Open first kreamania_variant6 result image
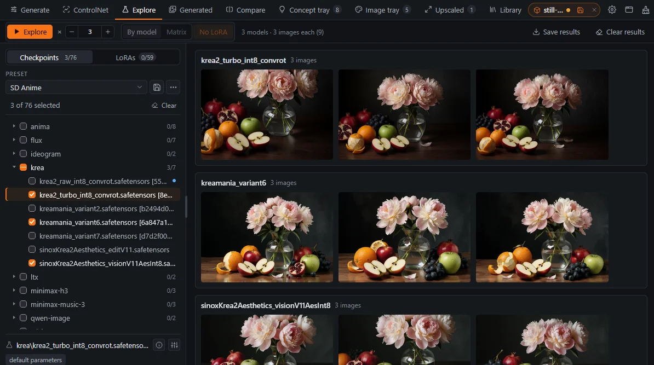 pos(267,237)
